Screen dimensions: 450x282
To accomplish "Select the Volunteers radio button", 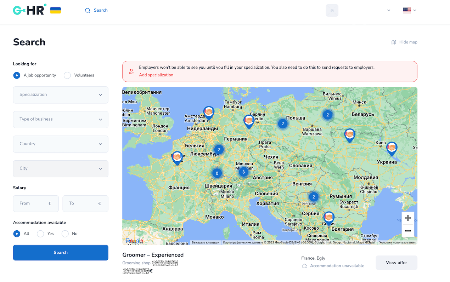I will [67, 75].
